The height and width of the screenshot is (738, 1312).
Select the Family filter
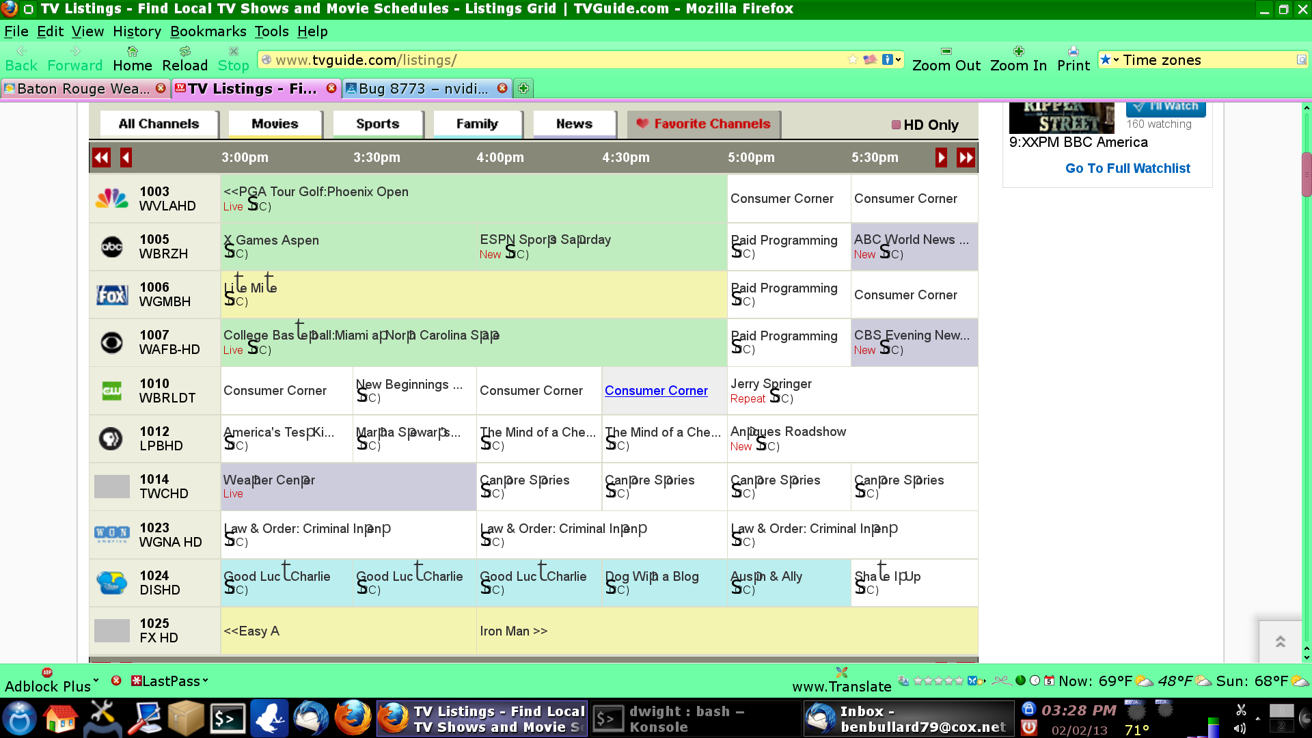click(477, 124)
